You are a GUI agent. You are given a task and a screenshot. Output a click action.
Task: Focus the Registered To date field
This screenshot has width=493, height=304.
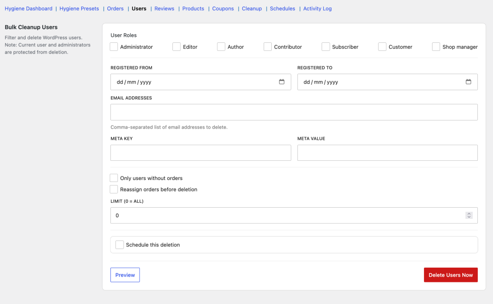(387, 82)
